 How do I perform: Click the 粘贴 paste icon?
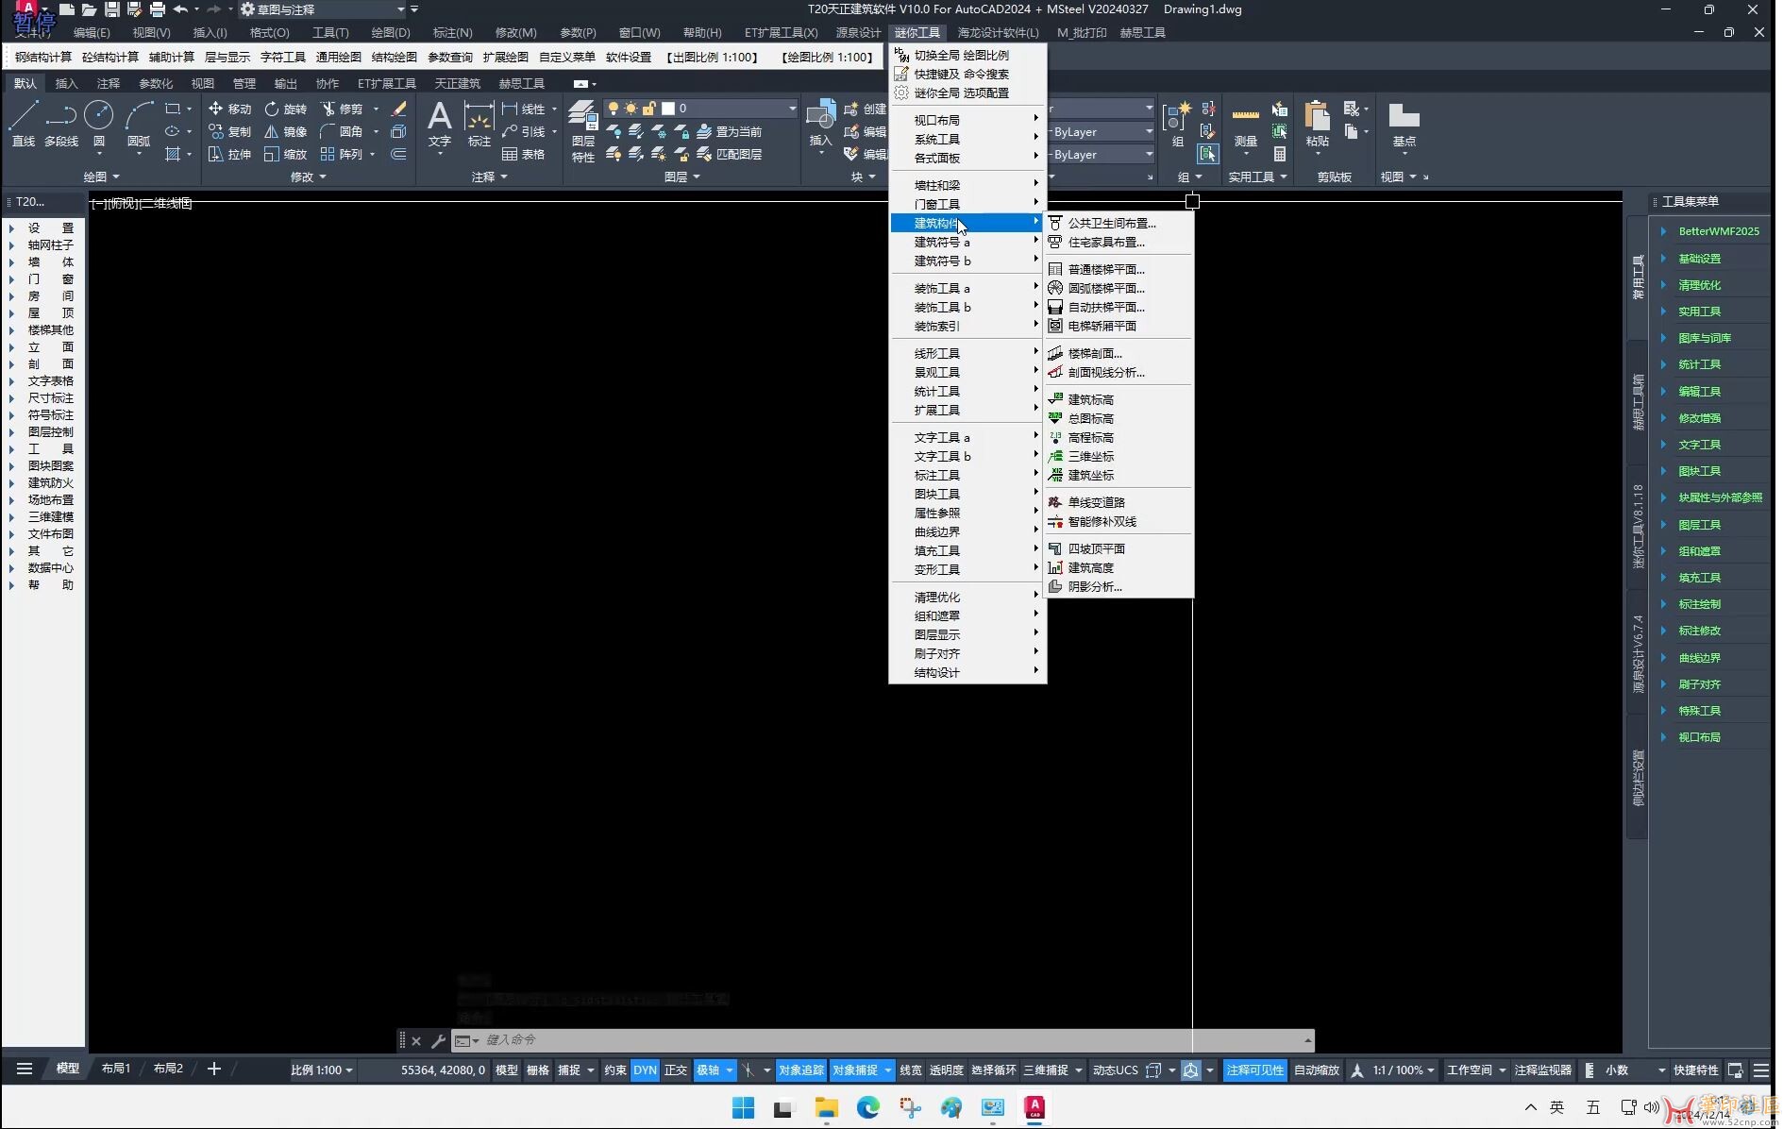[x=1318, y=125]
